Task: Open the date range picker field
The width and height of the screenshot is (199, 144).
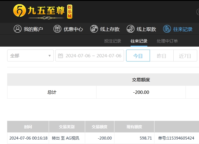Action: [90, 56]
